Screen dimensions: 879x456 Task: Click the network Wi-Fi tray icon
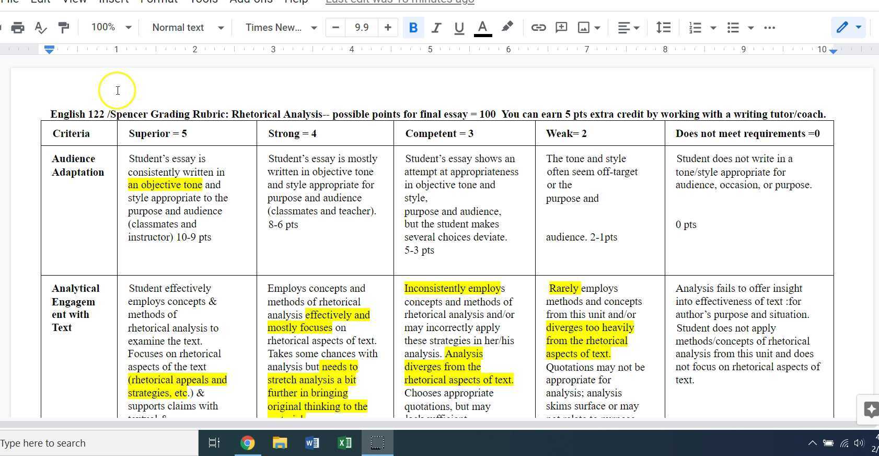844,443
